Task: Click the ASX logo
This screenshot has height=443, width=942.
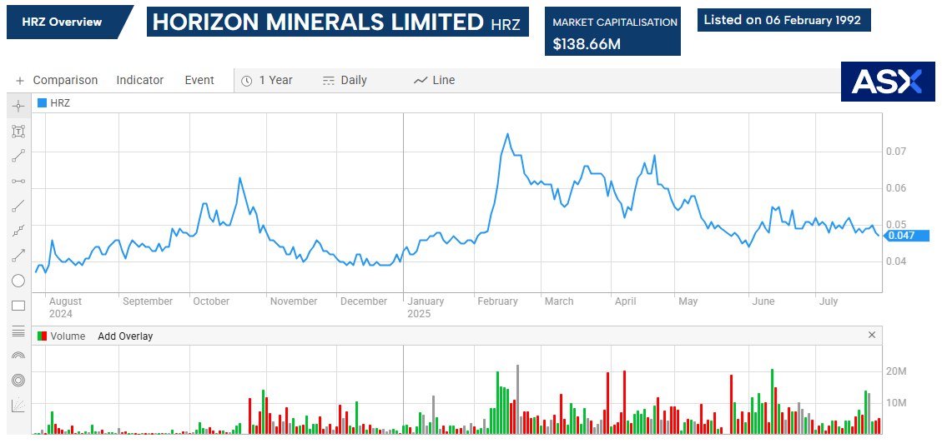Action: tap(887, 81)
